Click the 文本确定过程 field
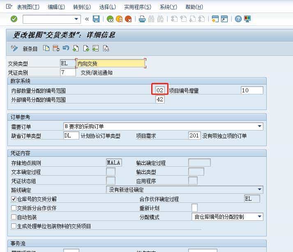 pyautogui.click(x=111, y=172)
